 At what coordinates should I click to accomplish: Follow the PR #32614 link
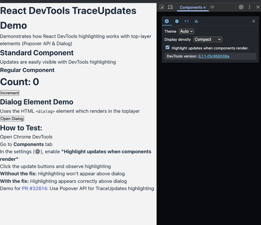(34, 188)
